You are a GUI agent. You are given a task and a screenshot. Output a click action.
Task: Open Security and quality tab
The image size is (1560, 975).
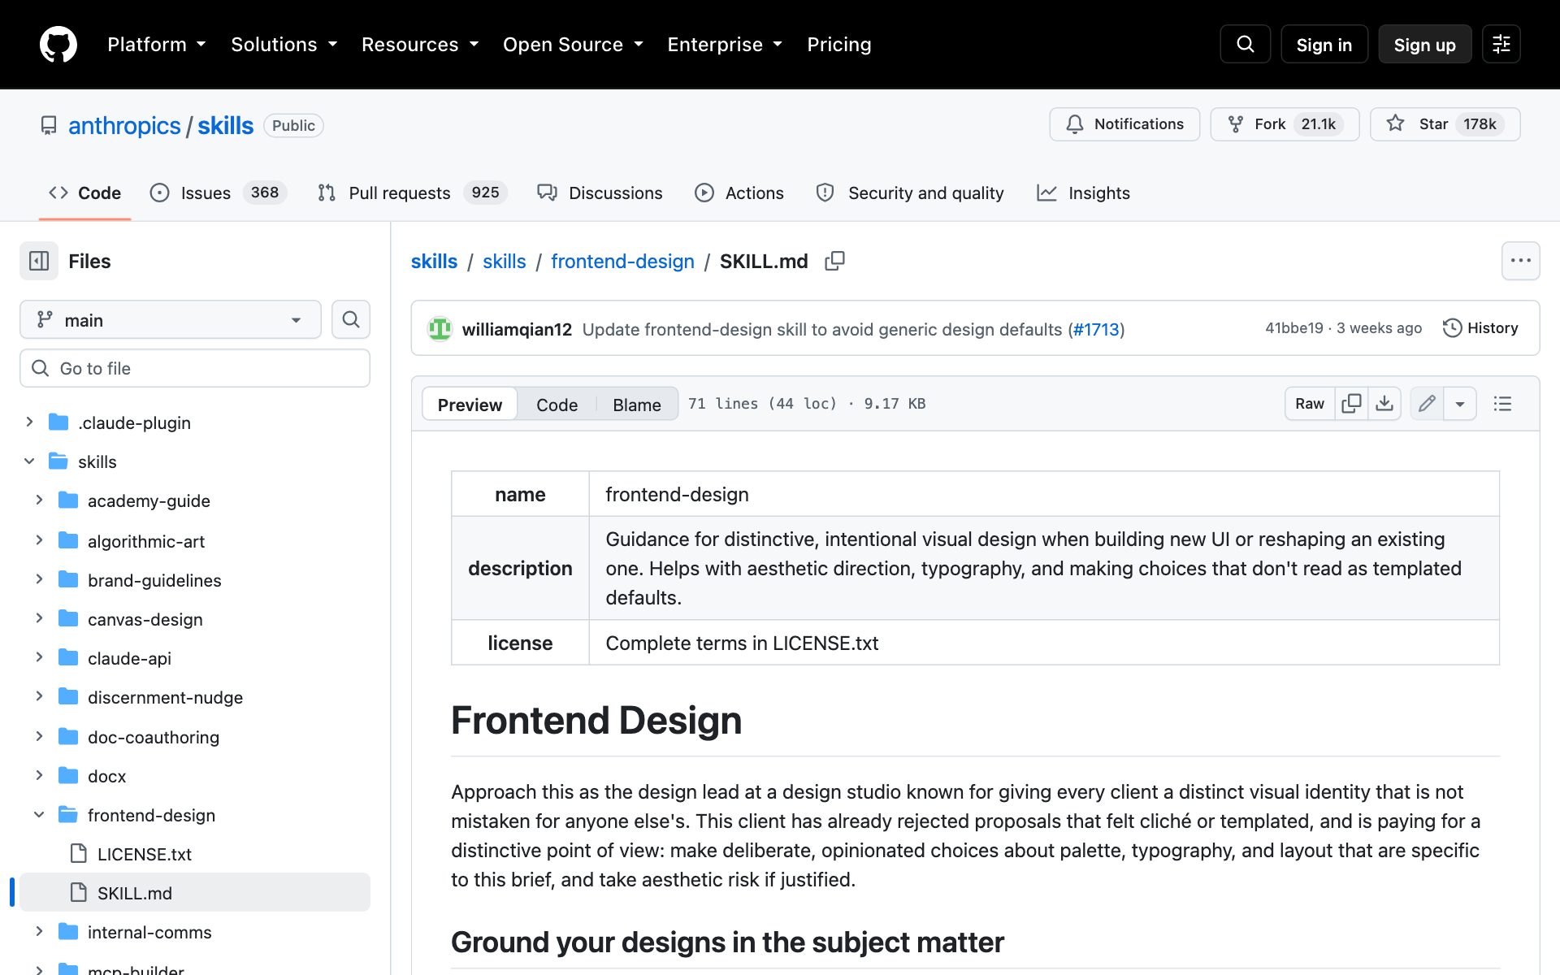(910, 193)
